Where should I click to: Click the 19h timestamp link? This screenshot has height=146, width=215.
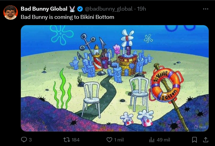tap(141, 9)
